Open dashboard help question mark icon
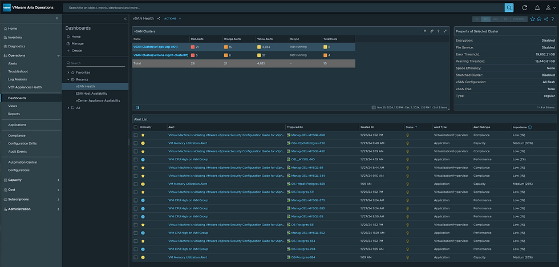 pos(552,19)
